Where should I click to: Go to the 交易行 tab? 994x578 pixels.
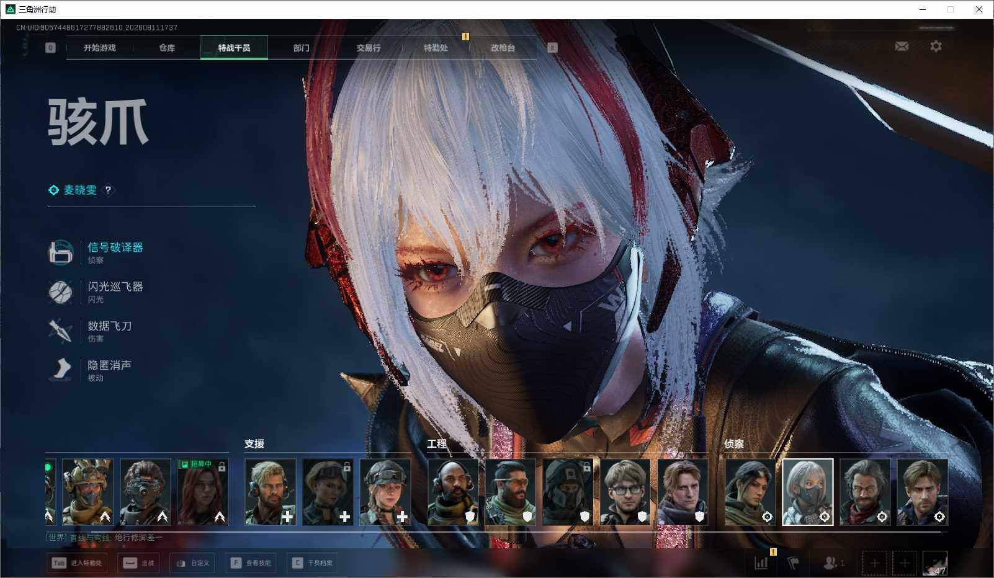pos(369,48)
